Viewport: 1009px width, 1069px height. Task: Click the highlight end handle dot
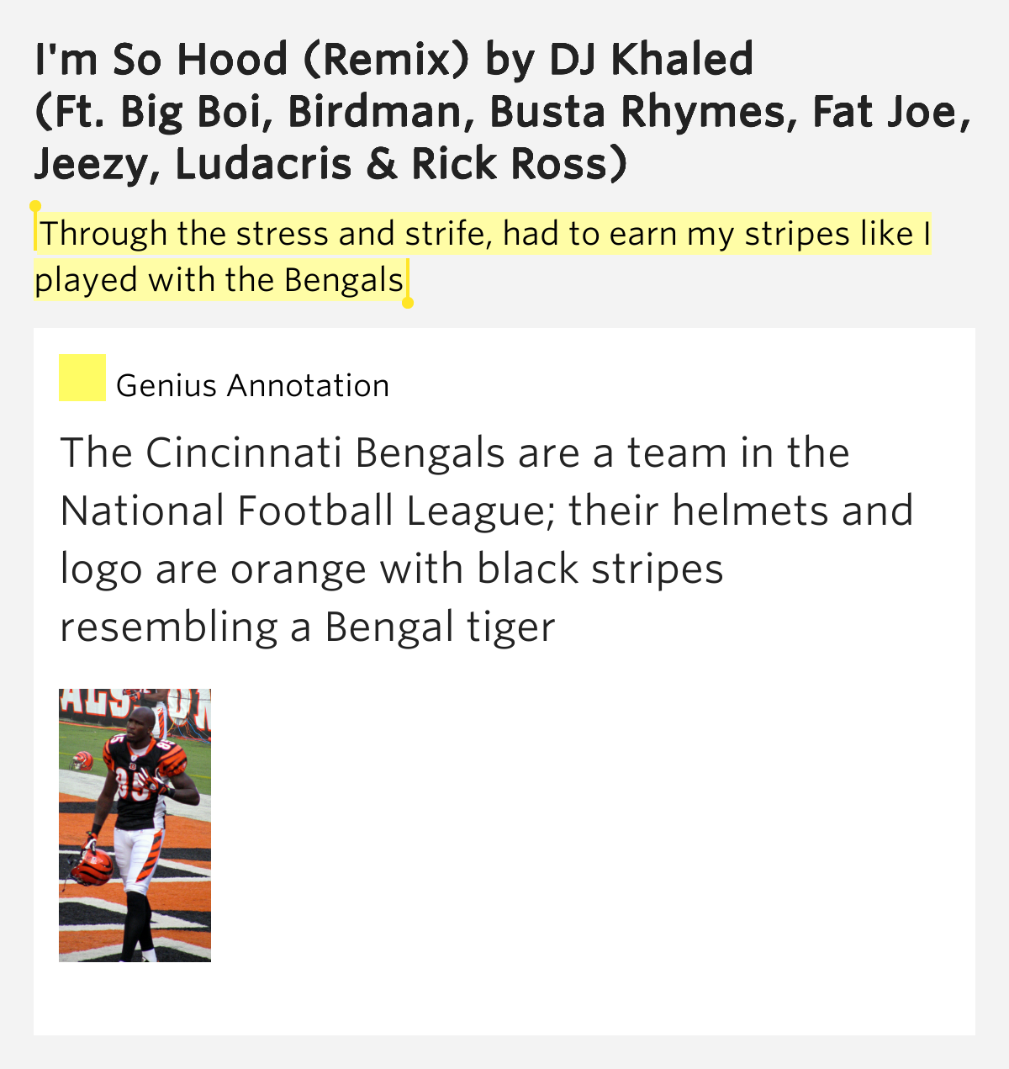(408, 303)
